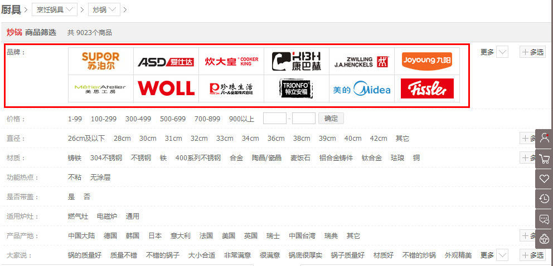Filter diameter 28cm
The width and height of the screenshot is (553, 266).
tap(122, 138)
